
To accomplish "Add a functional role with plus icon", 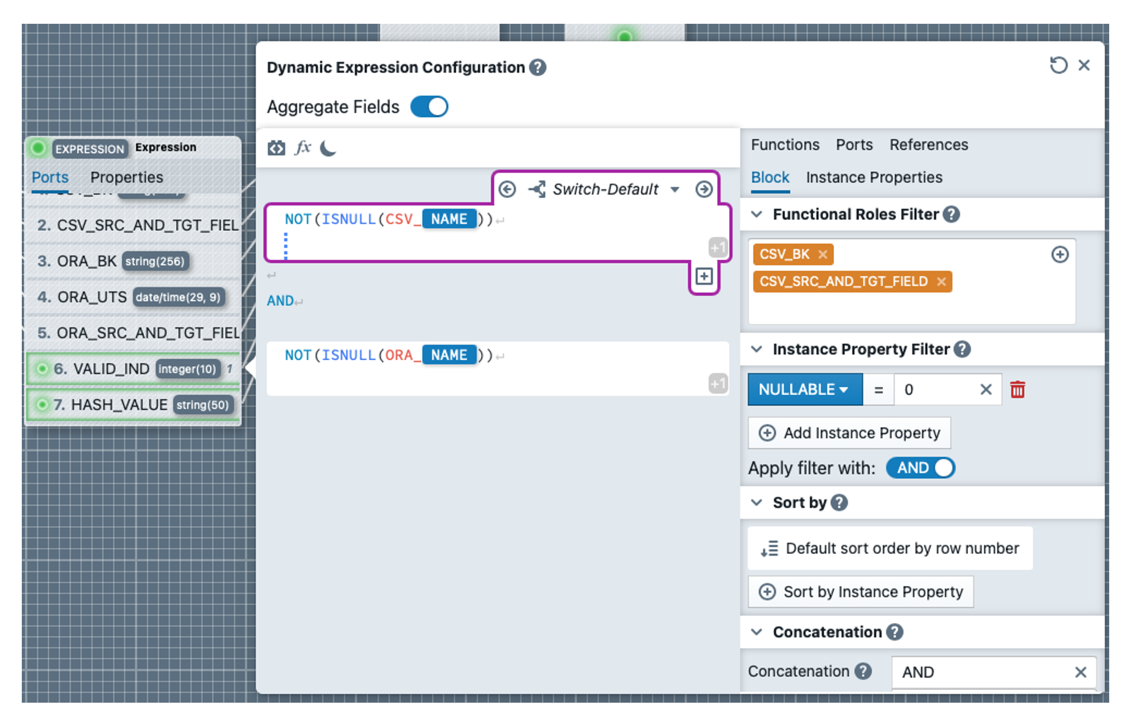I will click(1060, 254).
